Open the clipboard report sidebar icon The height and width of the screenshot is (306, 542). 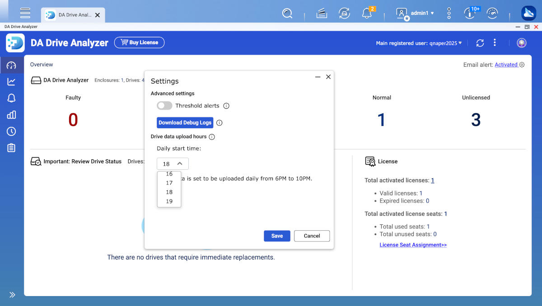tap(11, 148)
